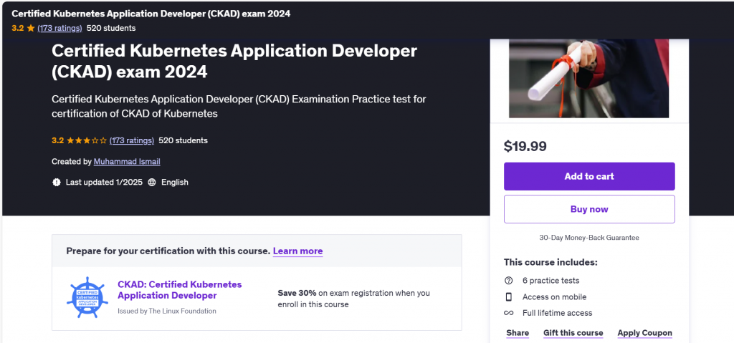The height and width of the screenshot is (343, 734).
Task: Click the Share button
Action: coord(518,333)
